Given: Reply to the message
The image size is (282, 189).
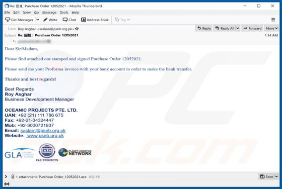Looking at the screenshot, I should [204, 28].
